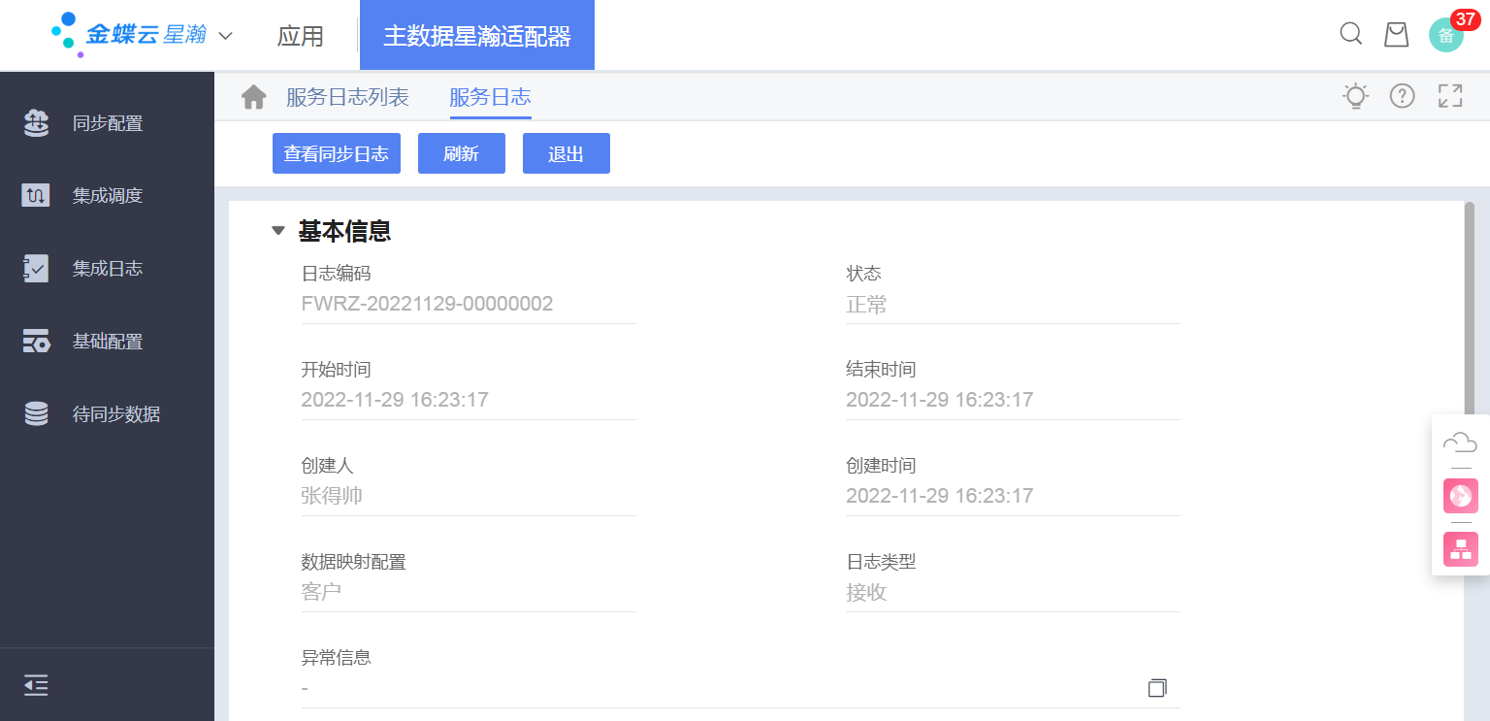Click the 同步配置 sidebar icon
The width and height of the screenshot is (1490, 721).
(36, 122)
